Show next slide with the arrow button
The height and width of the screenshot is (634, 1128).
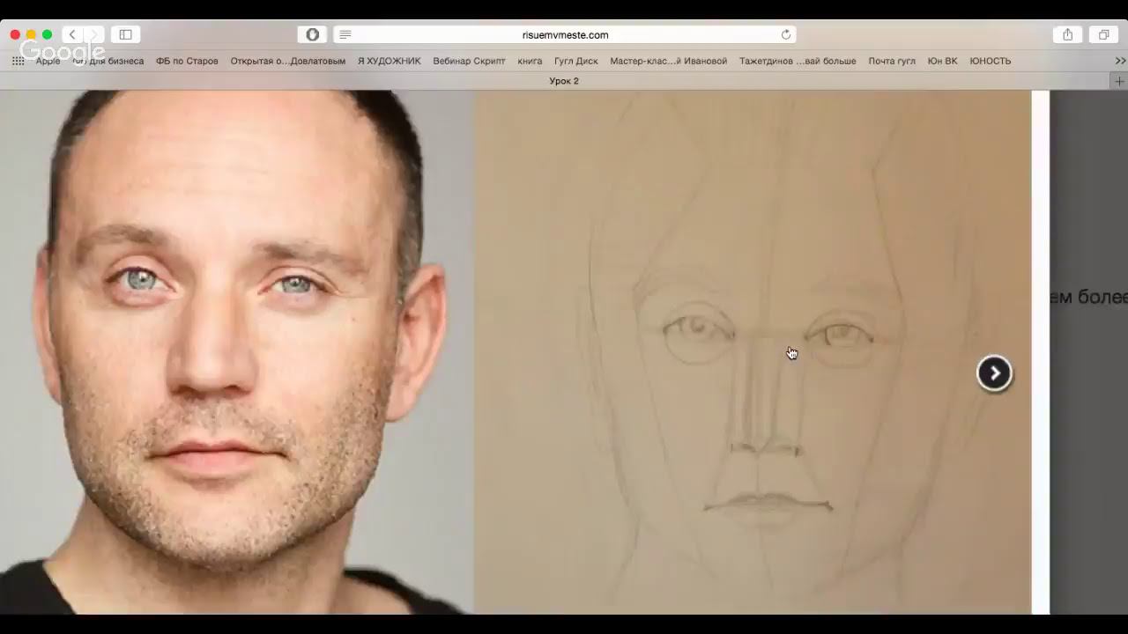coord(994,373)
